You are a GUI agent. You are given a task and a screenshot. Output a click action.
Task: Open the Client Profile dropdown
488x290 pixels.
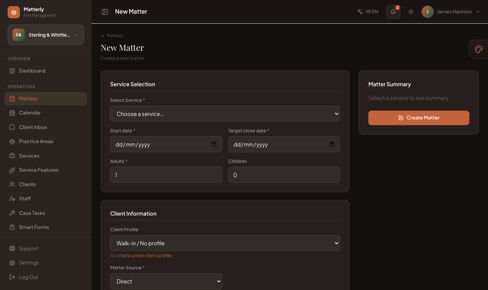click(225, 243)
